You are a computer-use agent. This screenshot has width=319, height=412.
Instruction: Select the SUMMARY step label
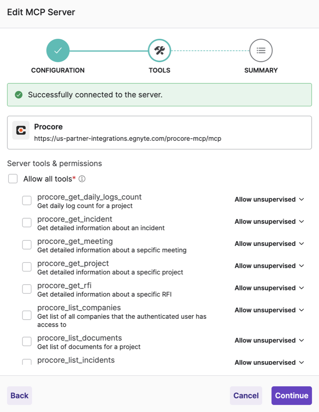point(261,71)
